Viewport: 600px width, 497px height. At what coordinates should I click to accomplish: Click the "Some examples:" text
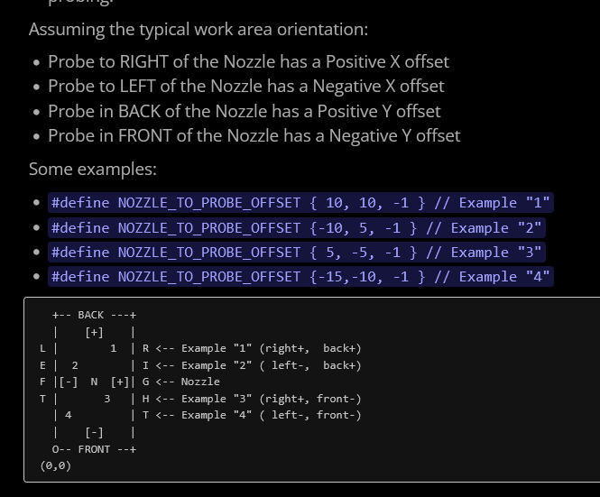92,169
